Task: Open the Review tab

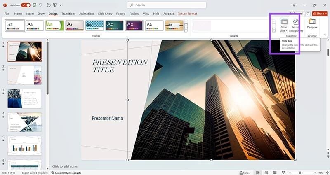Action: click(134, 14)
